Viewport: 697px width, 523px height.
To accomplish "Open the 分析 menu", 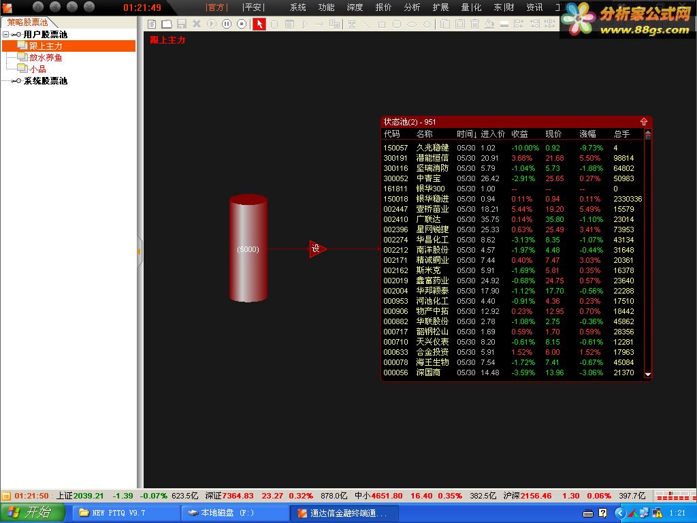I will click(412, 7).
